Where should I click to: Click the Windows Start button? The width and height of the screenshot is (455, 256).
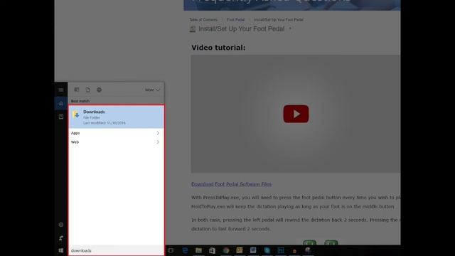tap(61, 250)
